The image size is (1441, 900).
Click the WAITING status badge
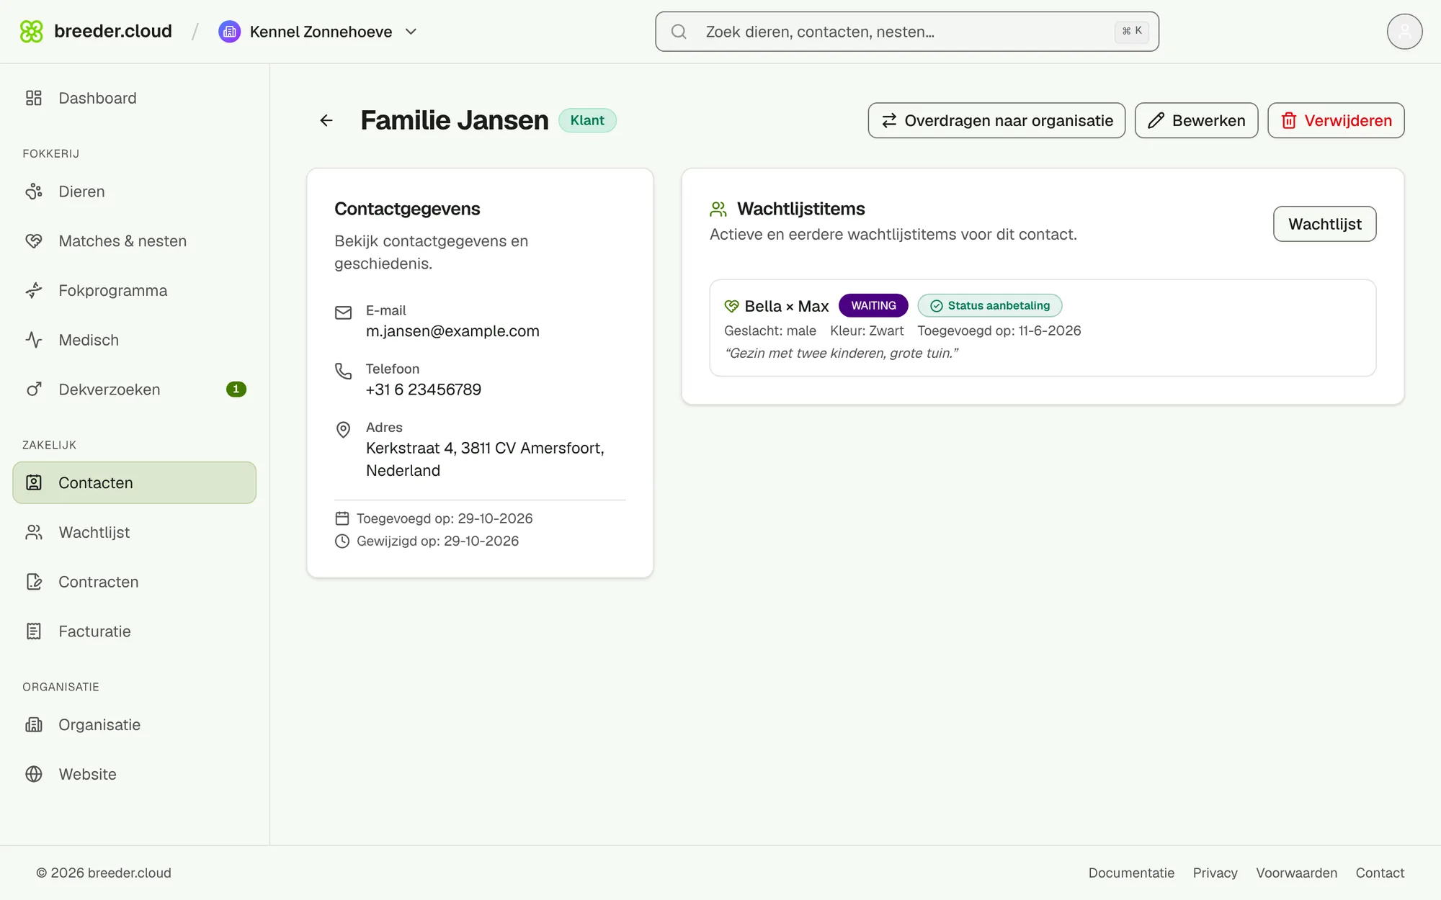[873, 305]
